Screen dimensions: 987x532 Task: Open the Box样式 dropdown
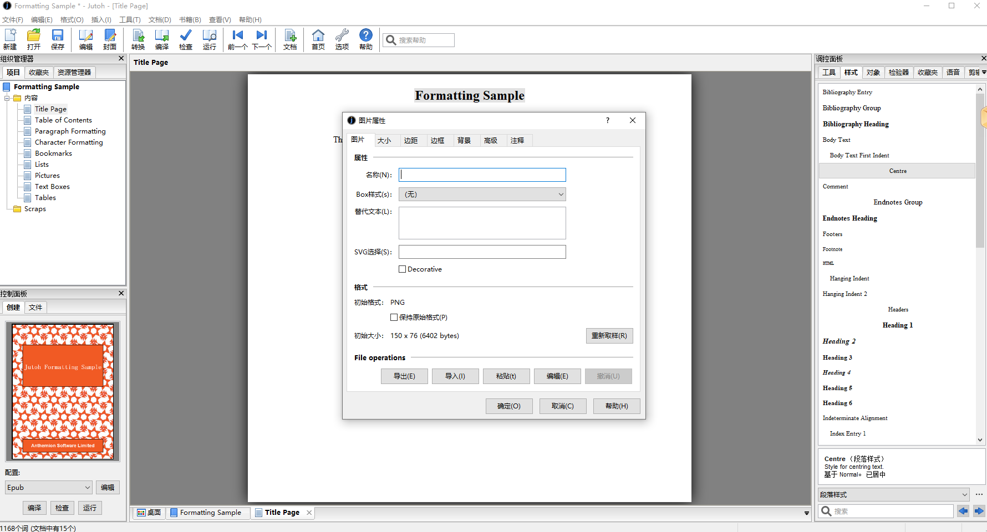482,195
